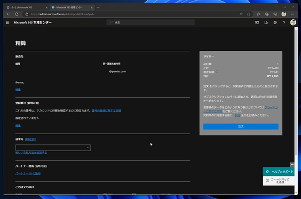The width and height of the screenshot is (301, 199).
Task: Click the browser address bar URL
Action: click(x=63, y=14)
